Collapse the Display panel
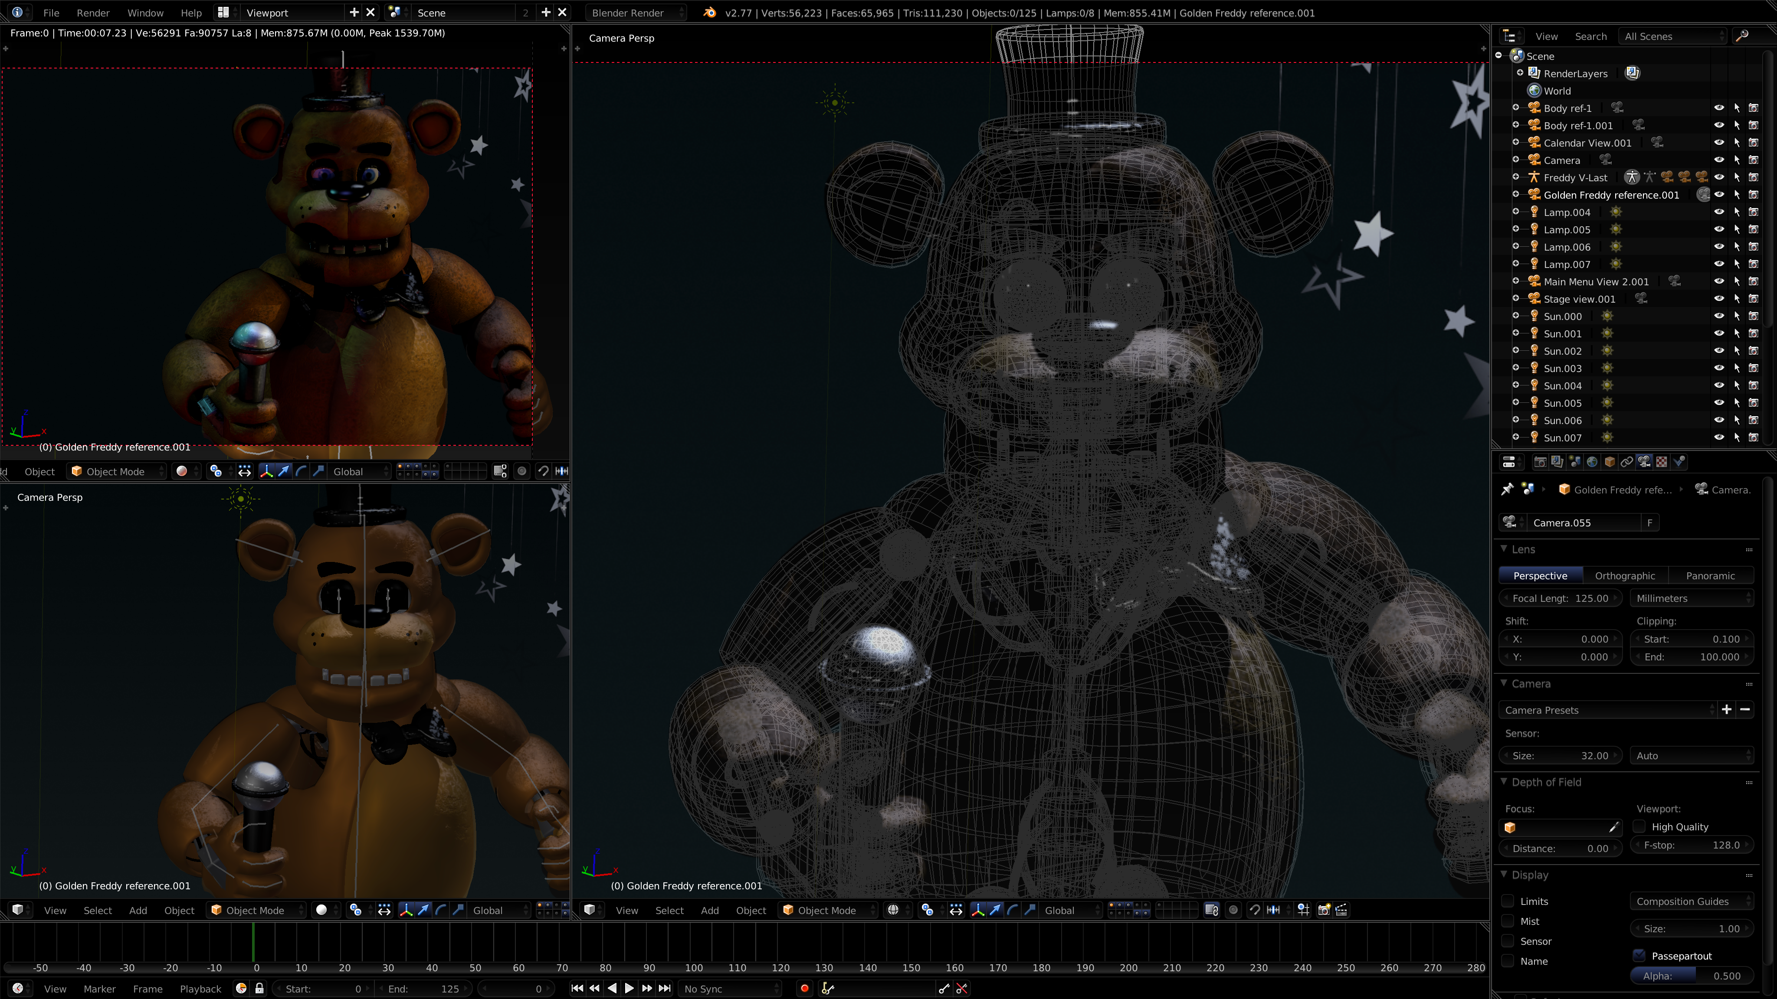 1504,875
